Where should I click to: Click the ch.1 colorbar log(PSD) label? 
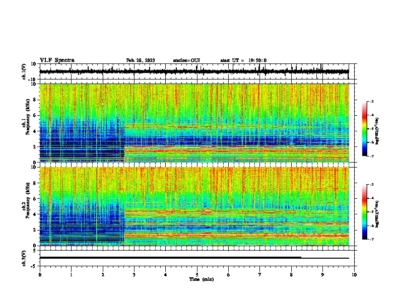(377, 131)
